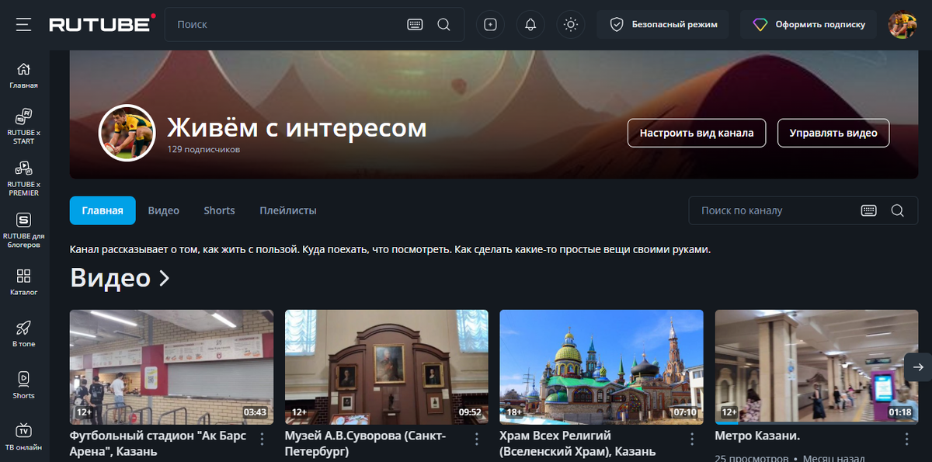This screenshot has width=932, height=462.
Task: Toggle light/dark theme sun icon
Action: coord(571,24)
